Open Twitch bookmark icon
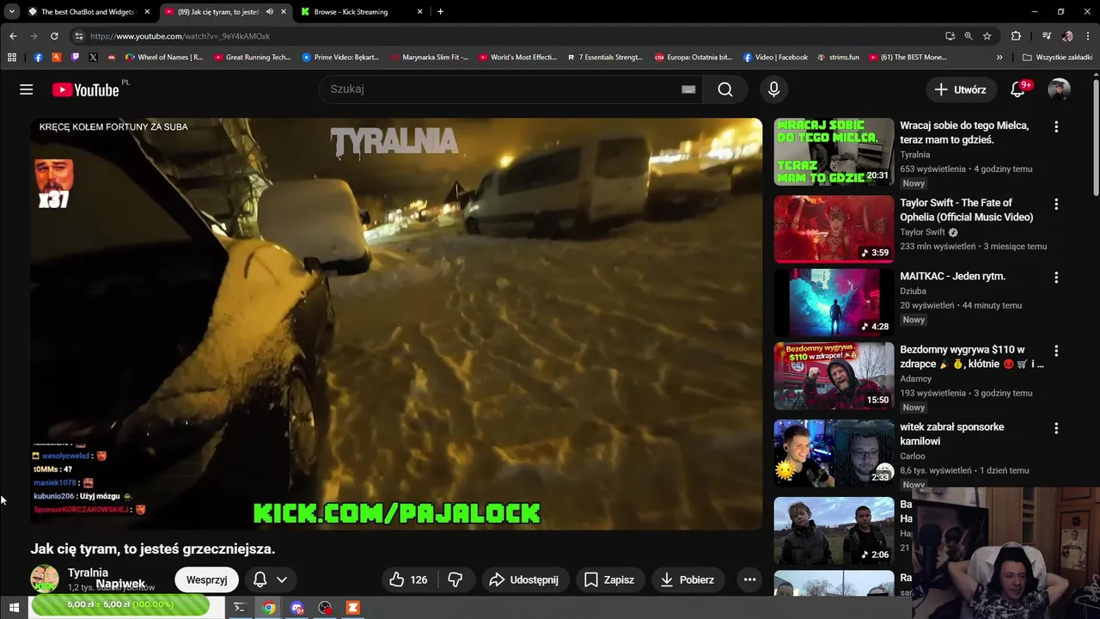 tap(75, 58)
